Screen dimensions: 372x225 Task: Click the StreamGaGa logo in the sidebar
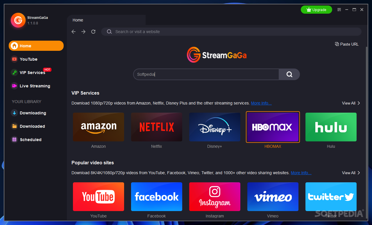click(x=18, y=20)
